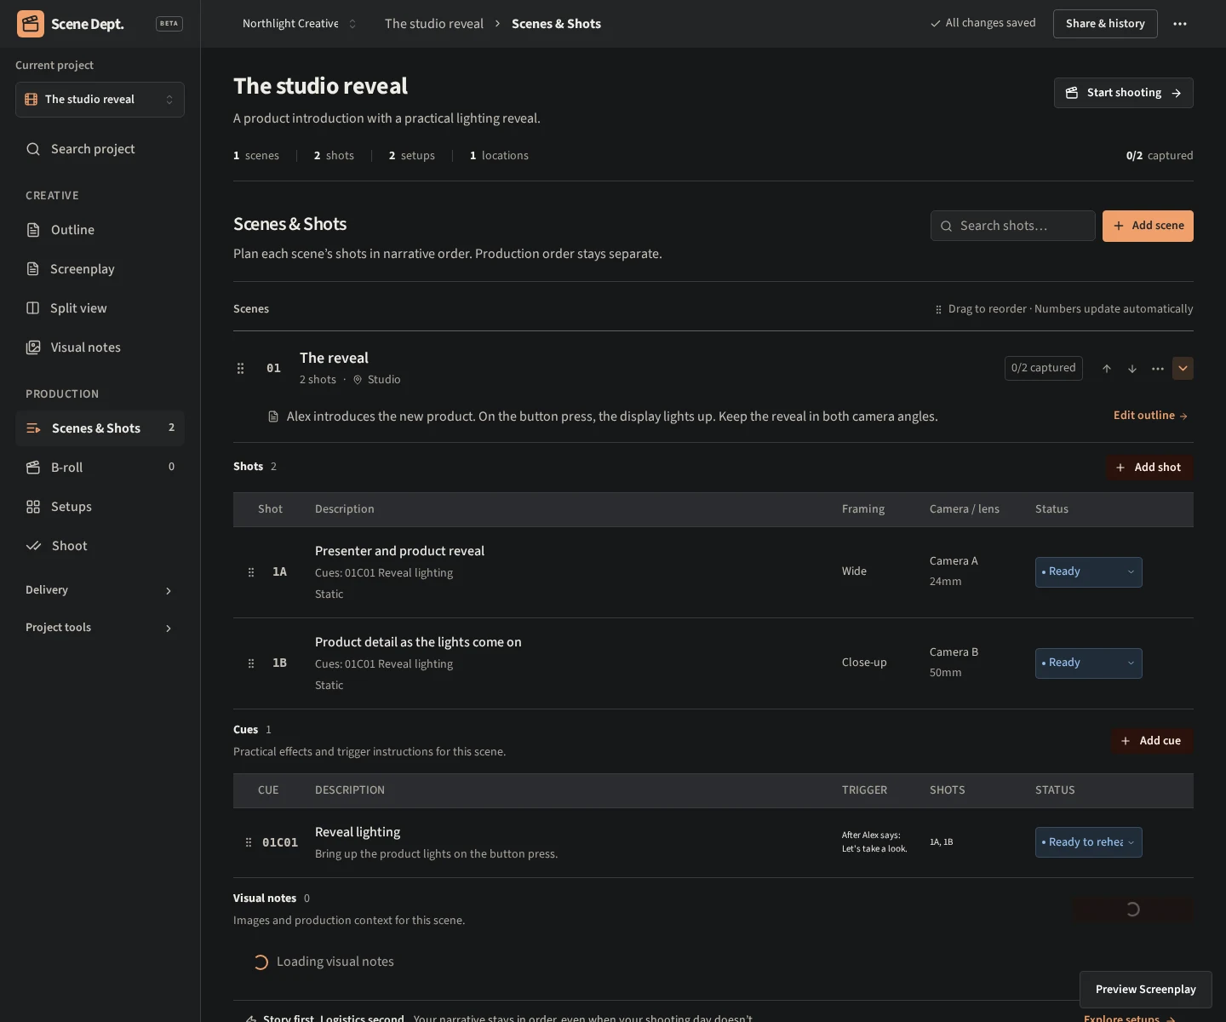Expand the Delivery section in sidebar
The image size is (1226, 1022).
click(100, 590)
